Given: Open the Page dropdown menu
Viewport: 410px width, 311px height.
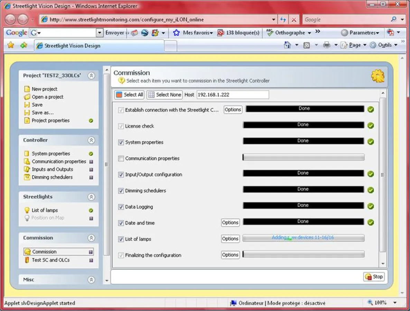Looking at the screenshot, I should 355,45.
